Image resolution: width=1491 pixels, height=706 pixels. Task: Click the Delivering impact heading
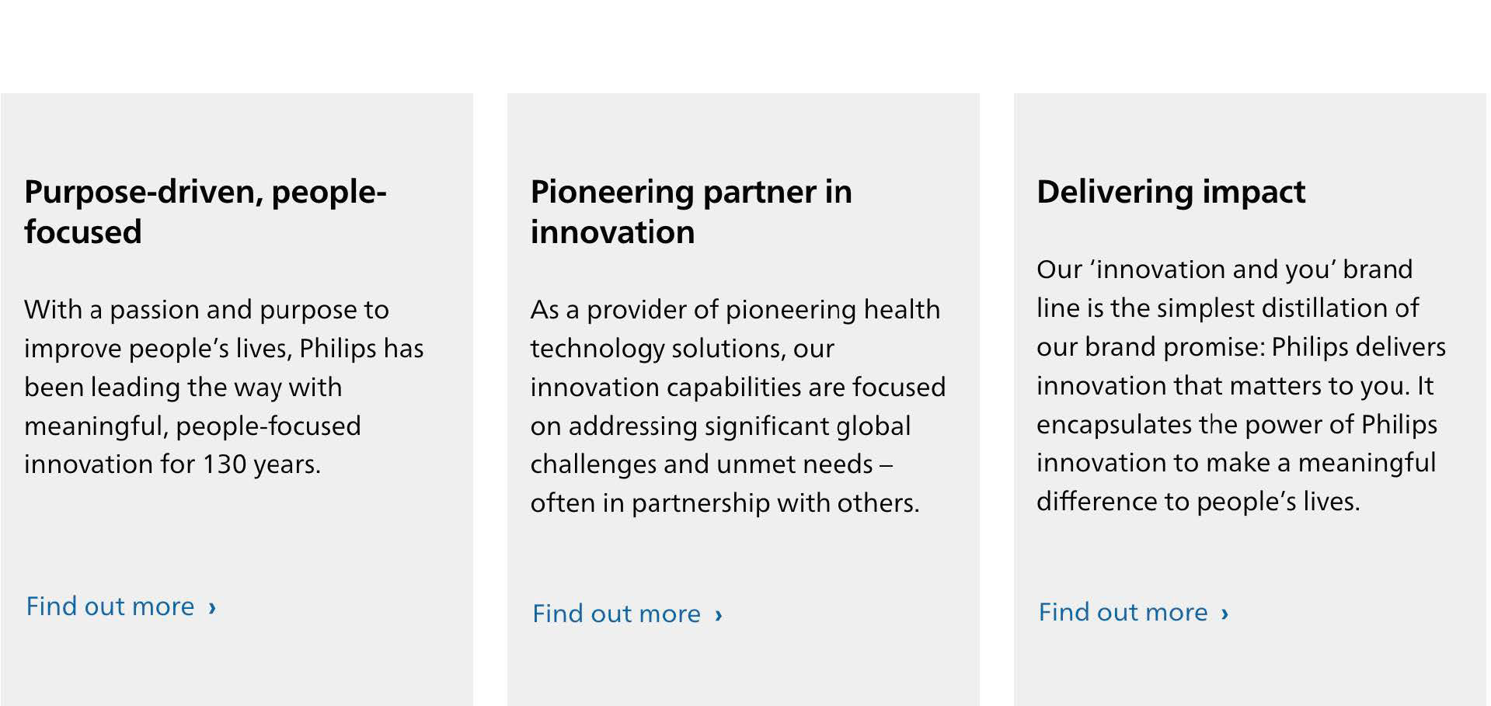click(x=1171, y=192)
